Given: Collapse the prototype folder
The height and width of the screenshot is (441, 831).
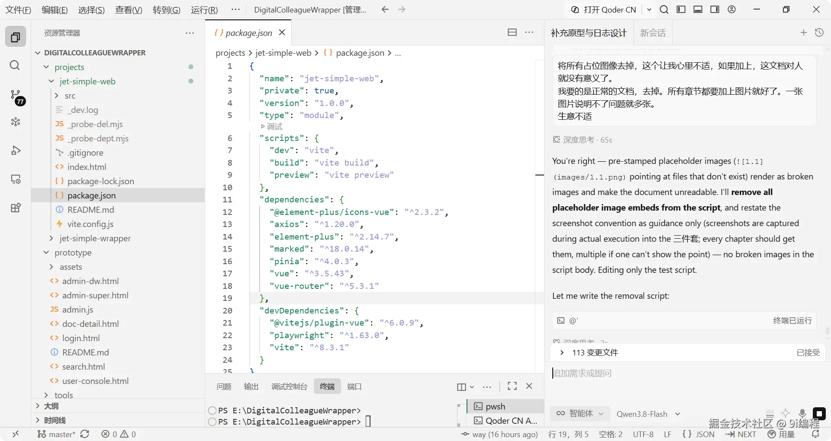Looking at the screenshot, I should 46,252.
